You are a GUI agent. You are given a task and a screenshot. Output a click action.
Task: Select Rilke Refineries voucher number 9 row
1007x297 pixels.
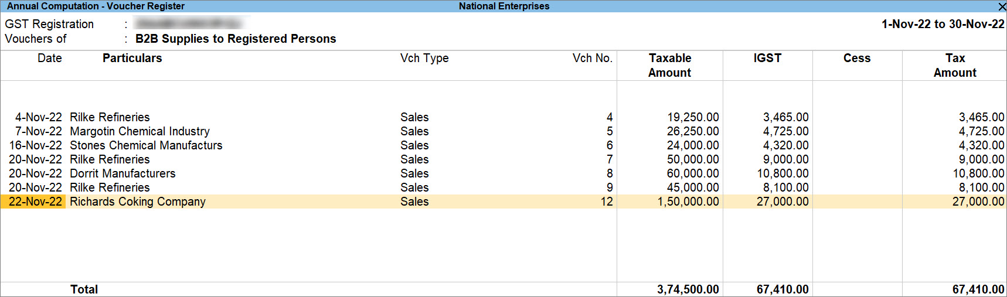(x=503, y=187)
